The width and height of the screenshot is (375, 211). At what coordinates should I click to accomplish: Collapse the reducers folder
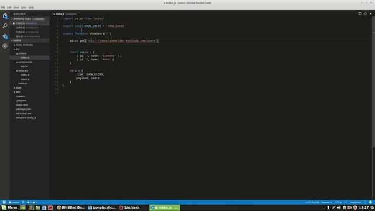coord(30,70)
